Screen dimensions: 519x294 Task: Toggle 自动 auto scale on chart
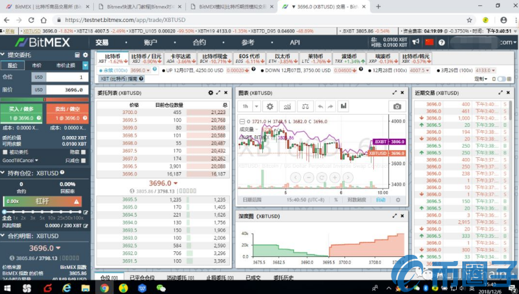pos(381,200)
